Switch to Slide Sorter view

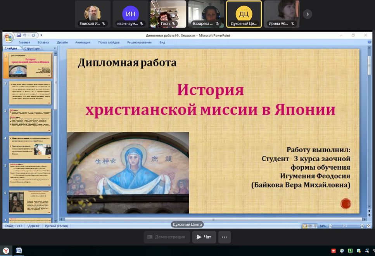(310, 226)
